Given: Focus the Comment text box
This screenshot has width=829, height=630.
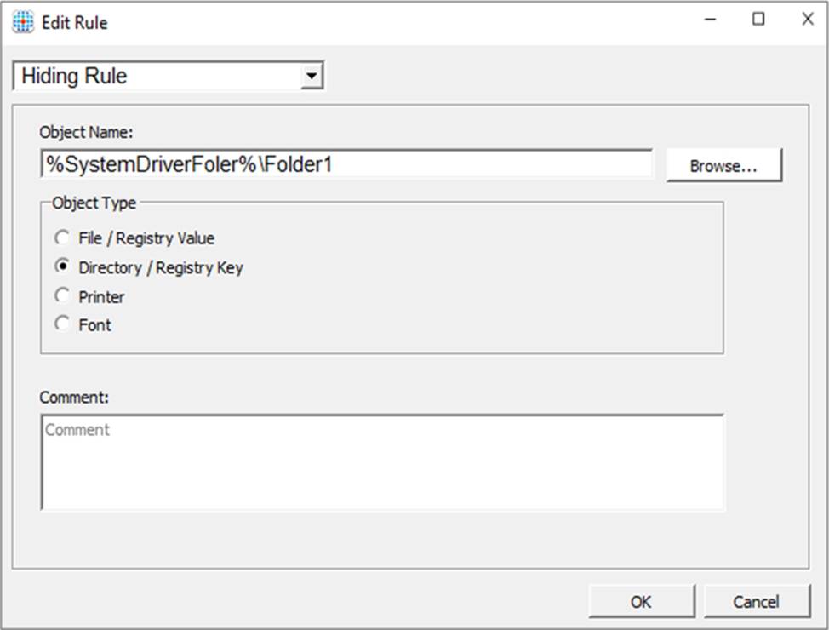Looking at the screenshot, I should pos(382,462).
